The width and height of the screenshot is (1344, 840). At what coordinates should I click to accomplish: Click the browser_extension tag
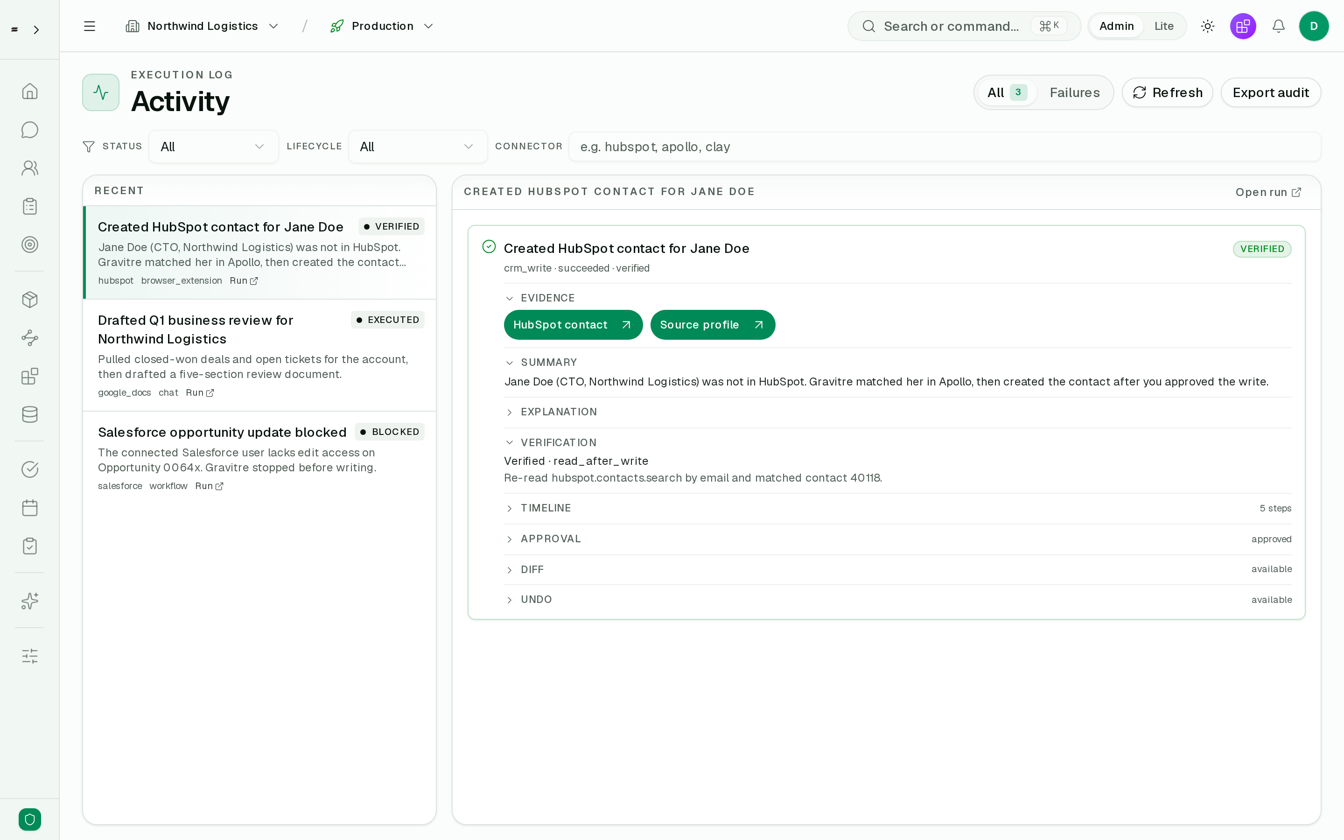click(x=182, y=280)
